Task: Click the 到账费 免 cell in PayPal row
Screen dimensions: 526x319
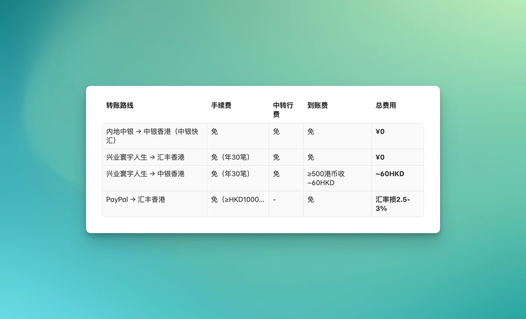Action: [311, 200]
